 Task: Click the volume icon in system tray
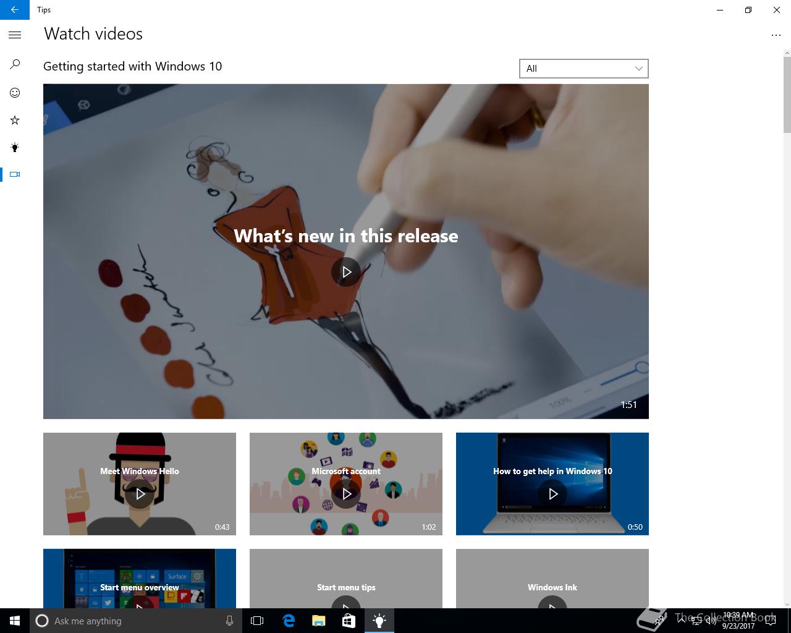coord(711,621)
